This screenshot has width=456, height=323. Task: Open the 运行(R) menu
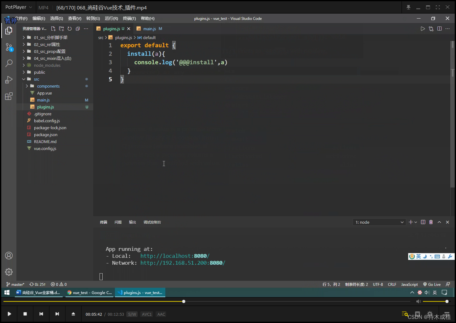pos(111,19)
